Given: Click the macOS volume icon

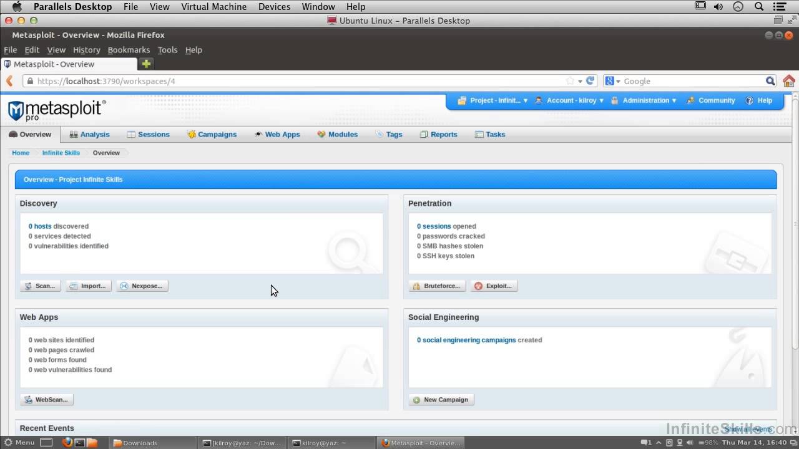Looking at the screenshot, I should [718, 7].
